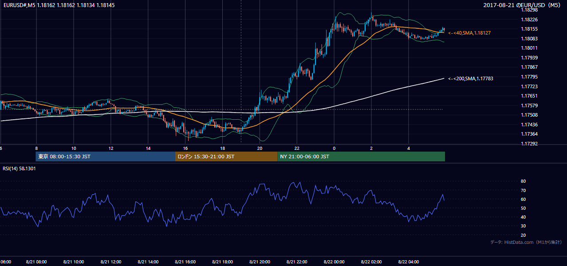Click the 8/21 18:00 date label
This screenshot has height=266, width=567.
[x=223, y=262]
